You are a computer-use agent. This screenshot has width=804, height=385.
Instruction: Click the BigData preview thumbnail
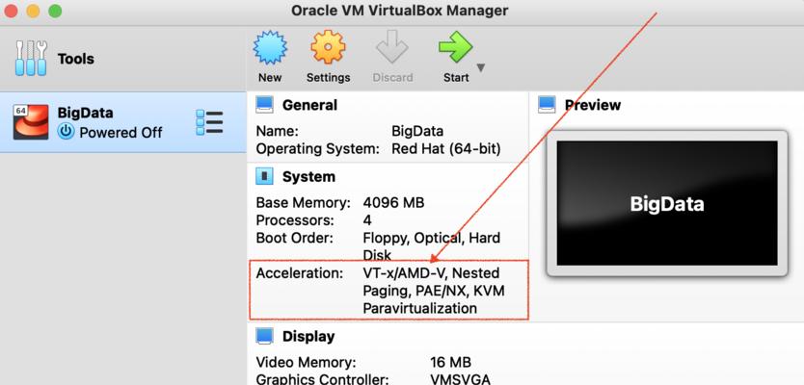point(666,204)
